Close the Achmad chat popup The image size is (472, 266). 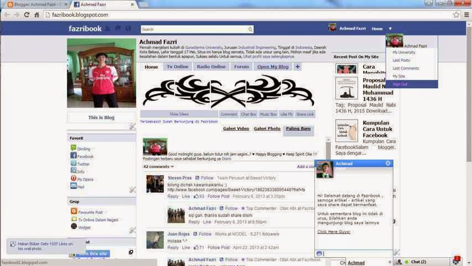tap(388, 163)
